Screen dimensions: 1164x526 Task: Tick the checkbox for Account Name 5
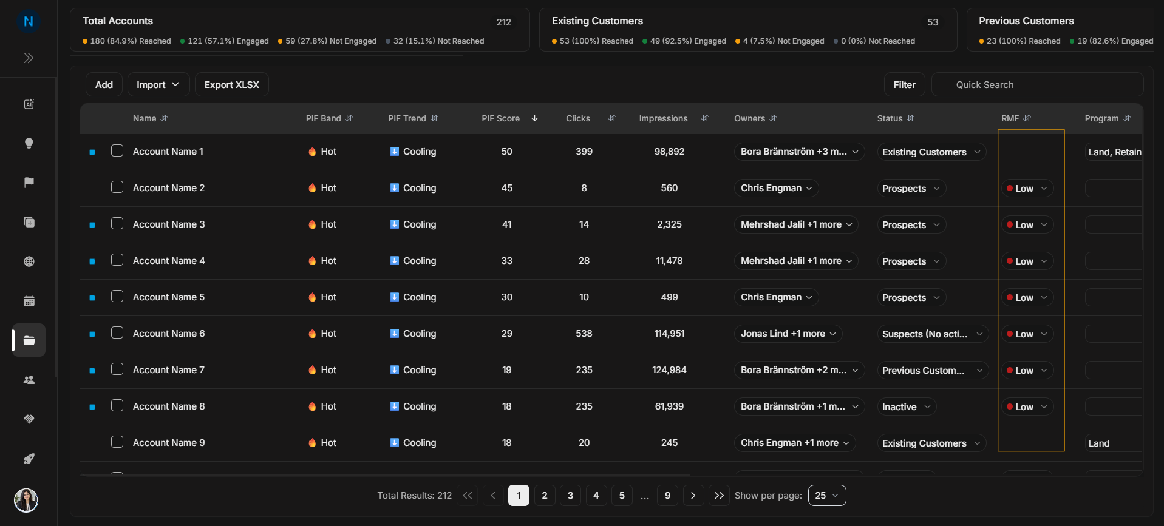[117, 297]
